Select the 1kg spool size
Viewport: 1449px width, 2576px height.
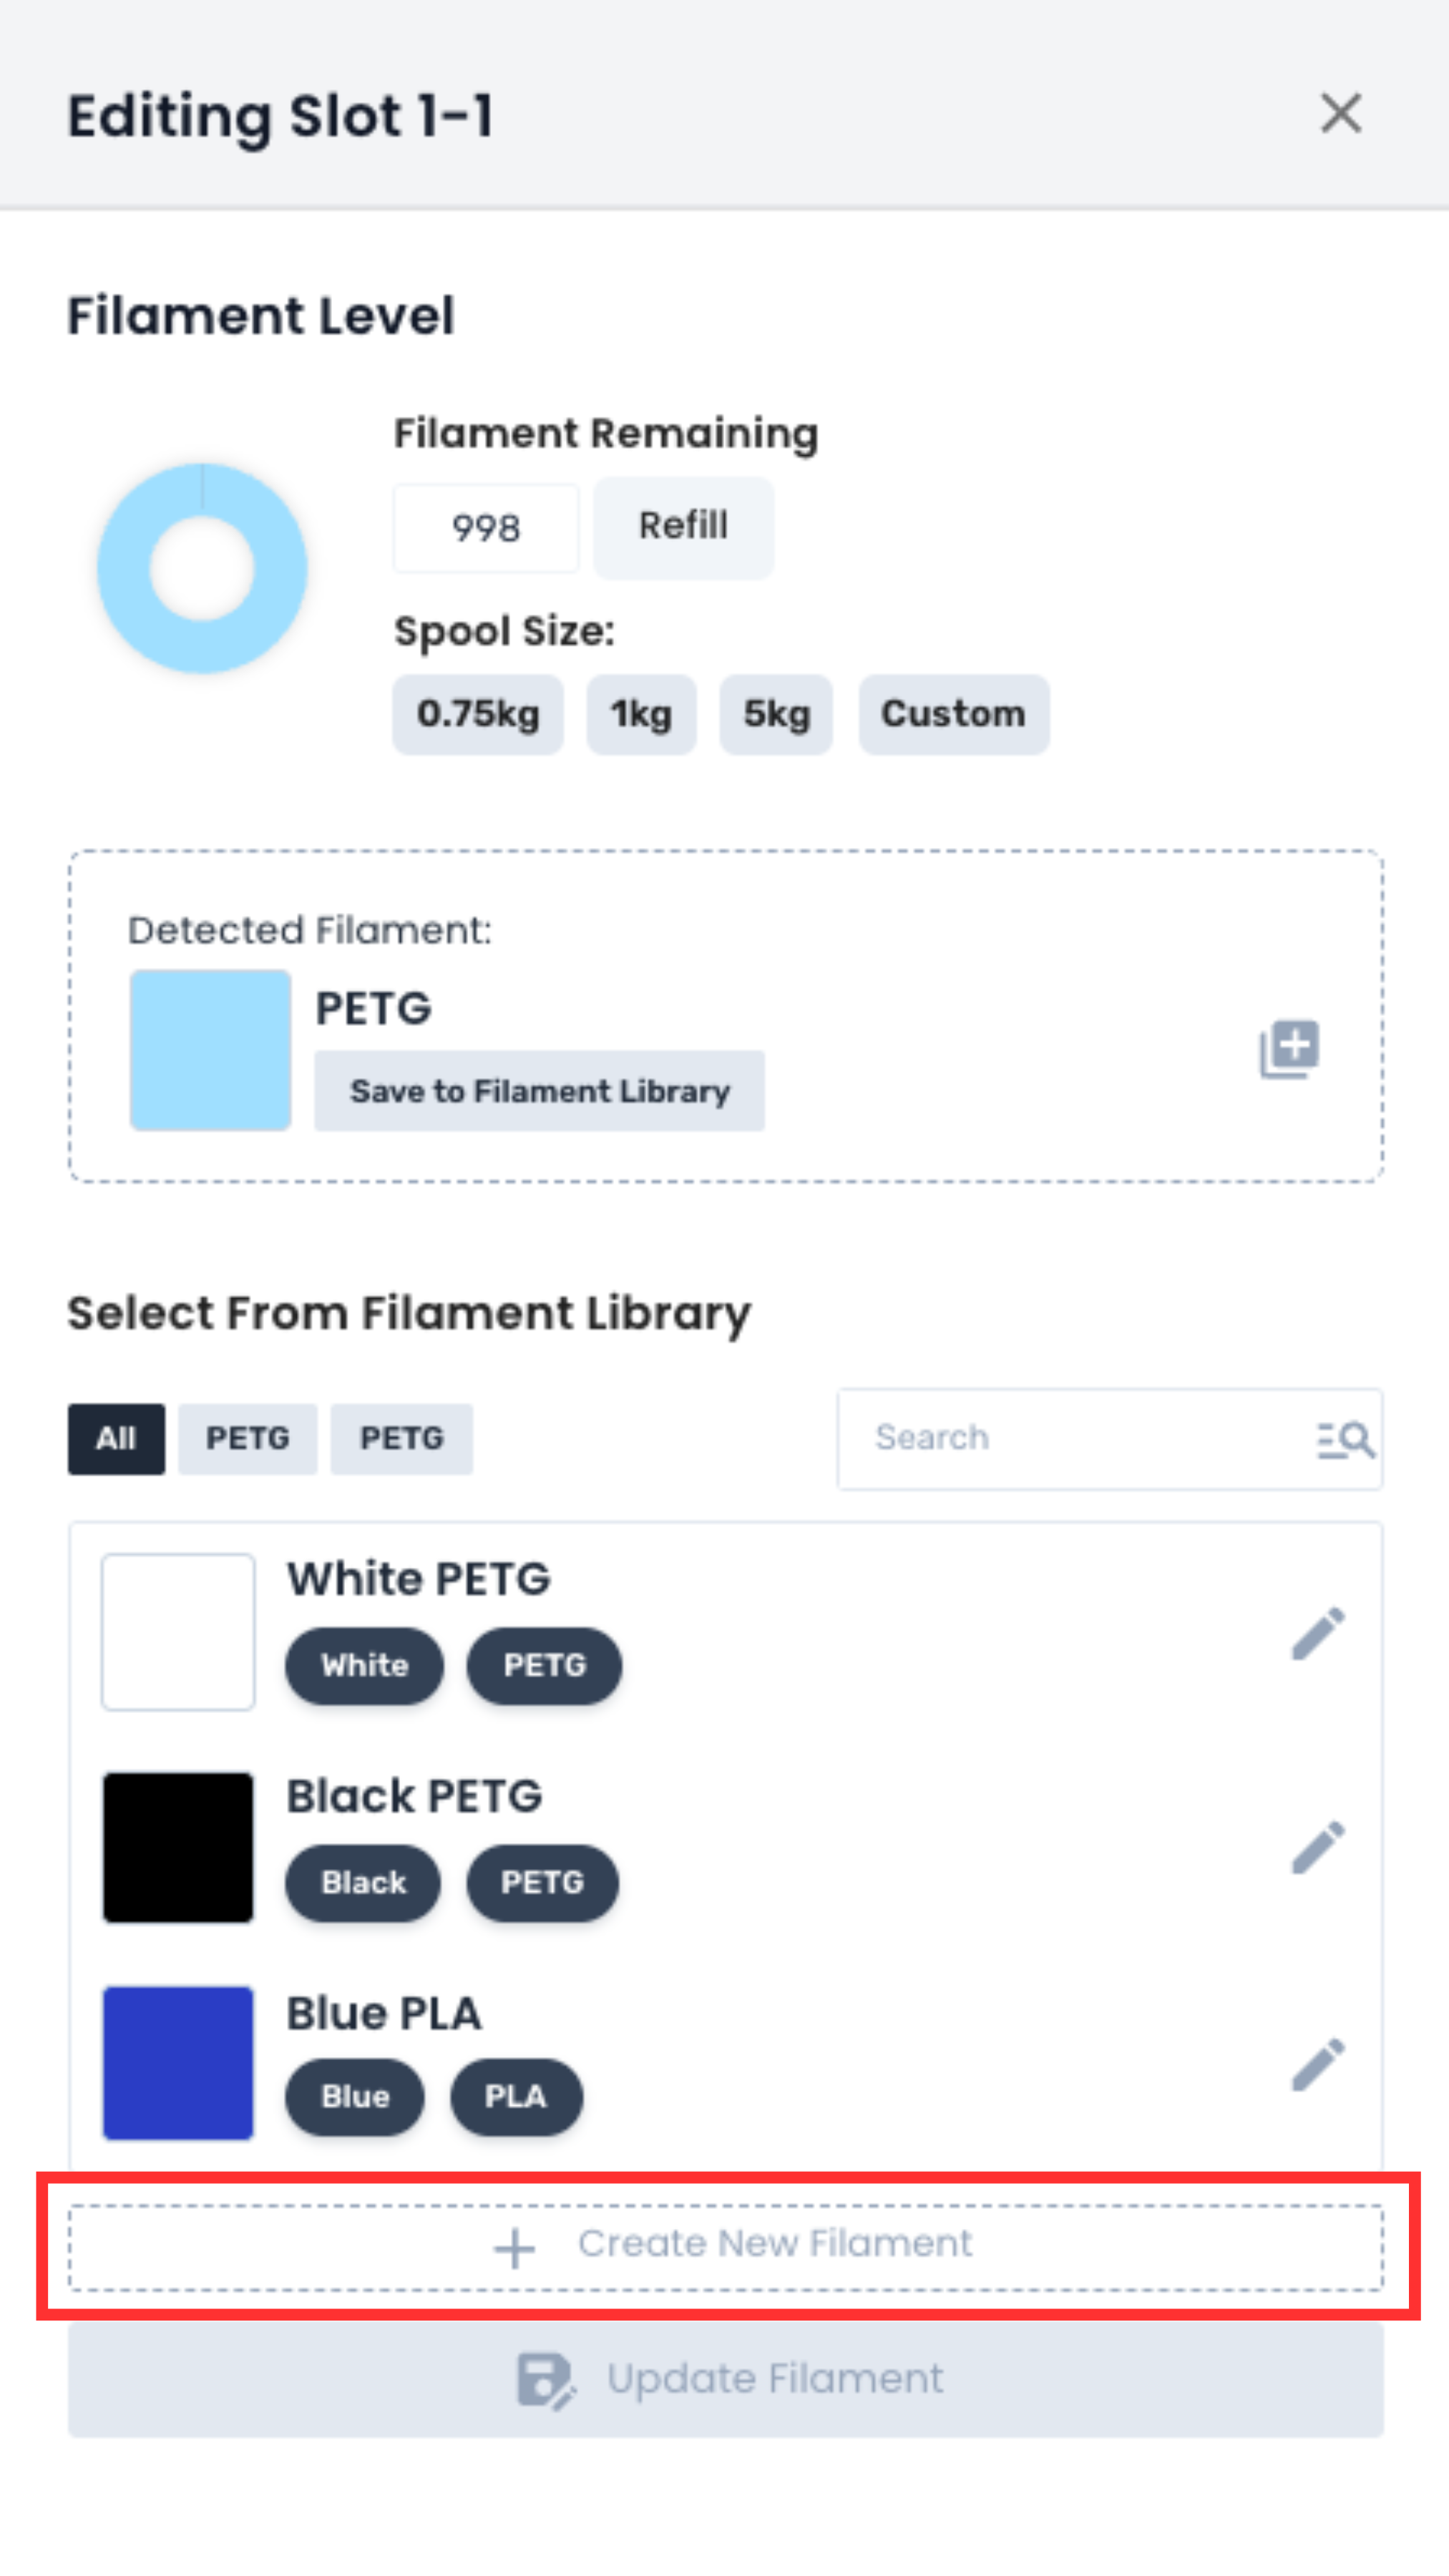pyautogui.click(x=641, y=714)
